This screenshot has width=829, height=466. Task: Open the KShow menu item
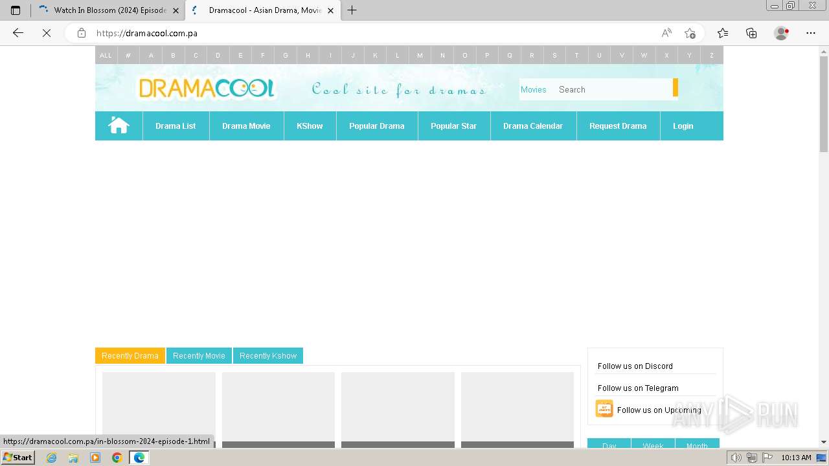pos(310,126)
